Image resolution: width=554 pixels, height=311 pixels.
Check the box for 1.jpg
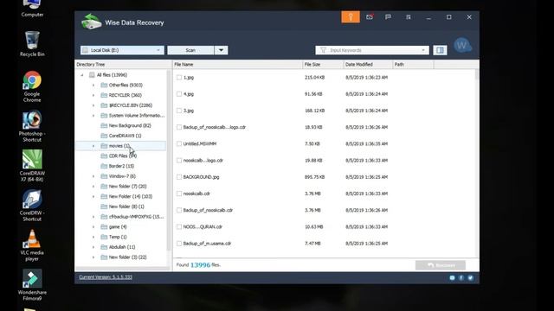pos(179,77)
